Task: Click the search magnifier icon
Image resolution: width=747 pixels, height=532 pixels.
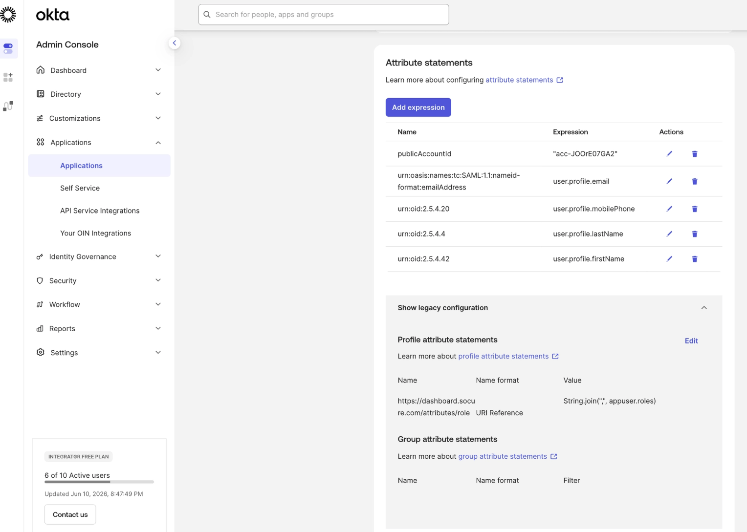Action: point(207,15)
